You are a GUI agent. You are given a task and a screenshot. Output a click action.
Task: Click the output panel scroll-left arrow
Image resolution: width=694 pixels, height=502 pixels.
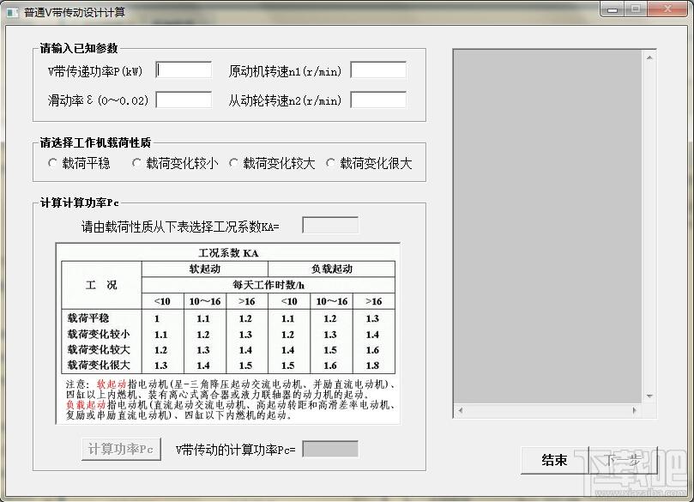point(461,410)
